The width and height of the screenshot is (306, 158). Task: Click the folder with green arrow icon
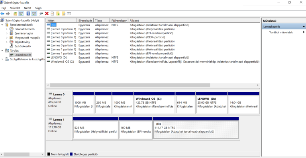pyautogui.click(x=58, y=13)
